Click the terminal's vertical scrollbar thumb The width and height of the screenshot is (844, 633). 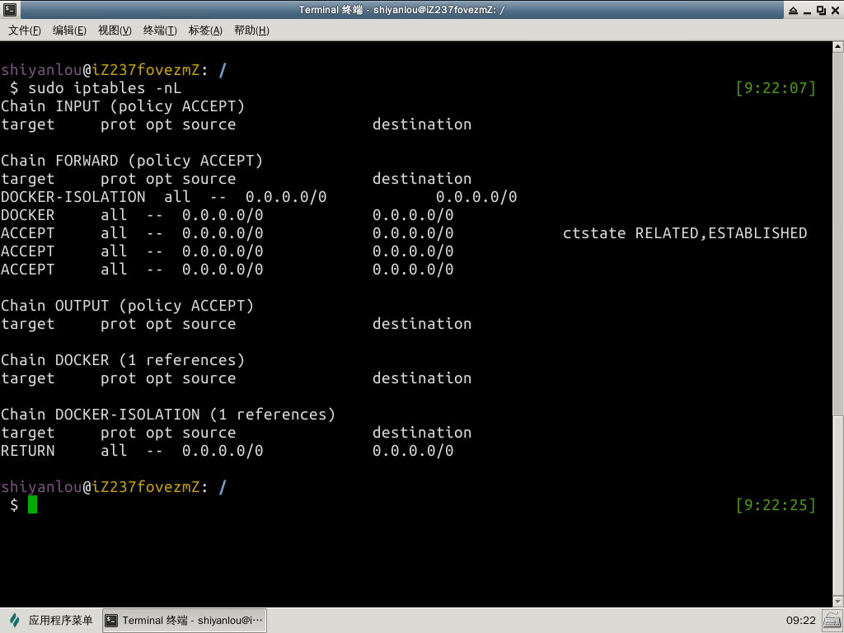click(x=838, y=511)
